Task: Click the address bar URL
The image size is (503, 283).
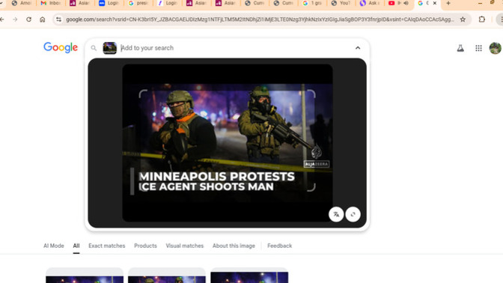Action: (260, 19)
